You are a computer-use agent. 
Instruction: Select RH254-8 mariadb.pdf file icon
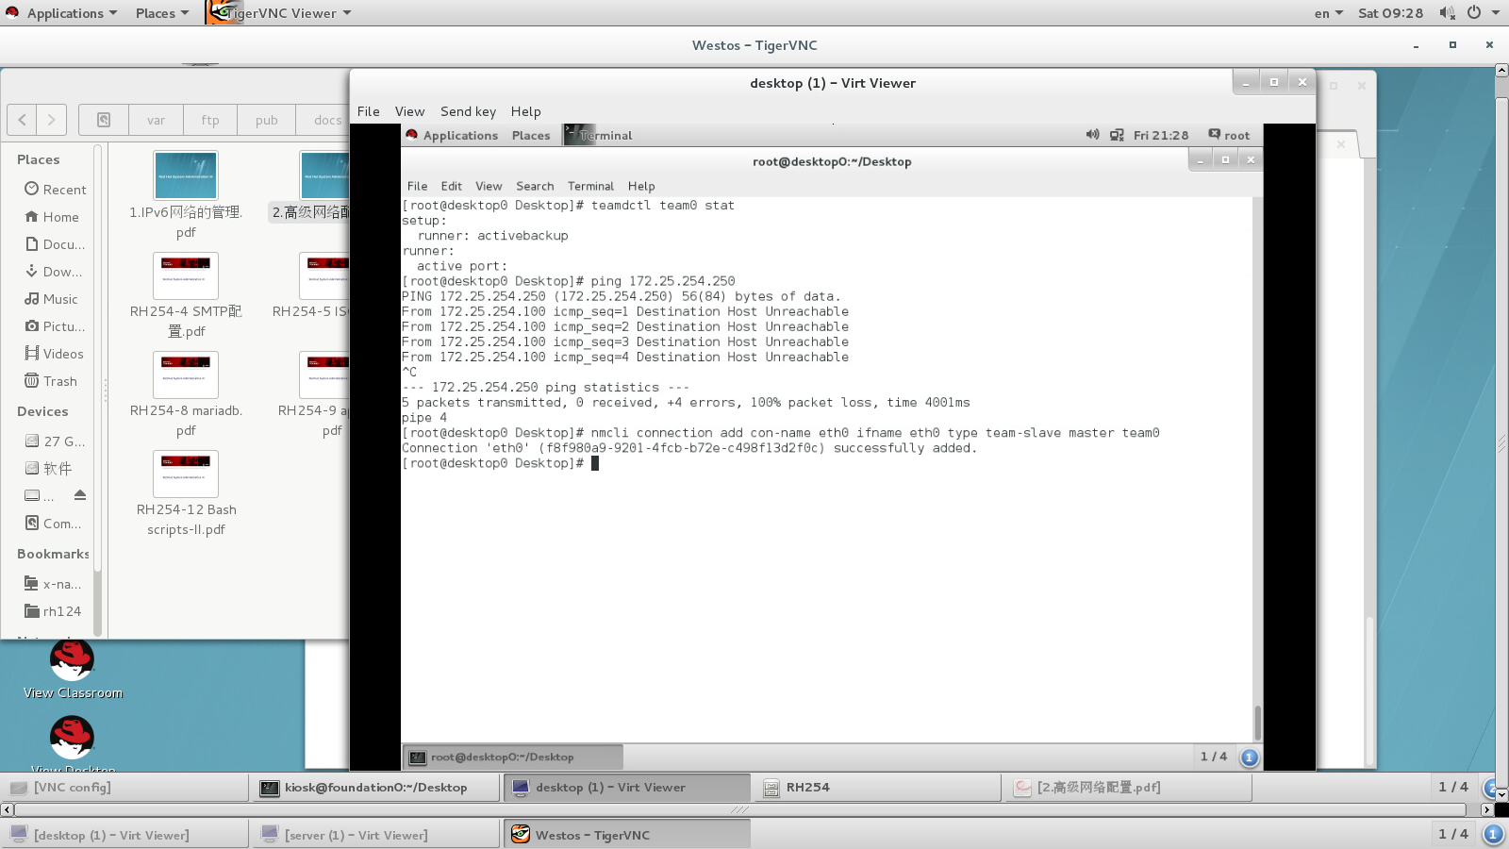pos(186,375)
